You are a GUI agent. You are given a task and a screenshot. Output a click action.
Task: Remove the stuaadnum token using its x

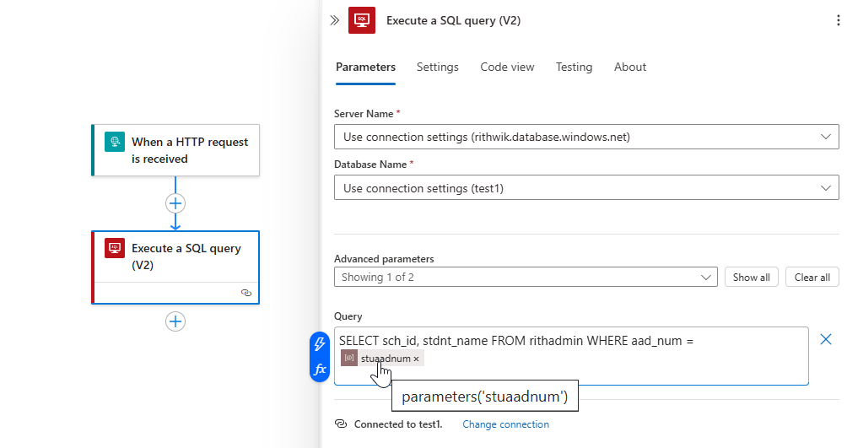pos(416,359)
